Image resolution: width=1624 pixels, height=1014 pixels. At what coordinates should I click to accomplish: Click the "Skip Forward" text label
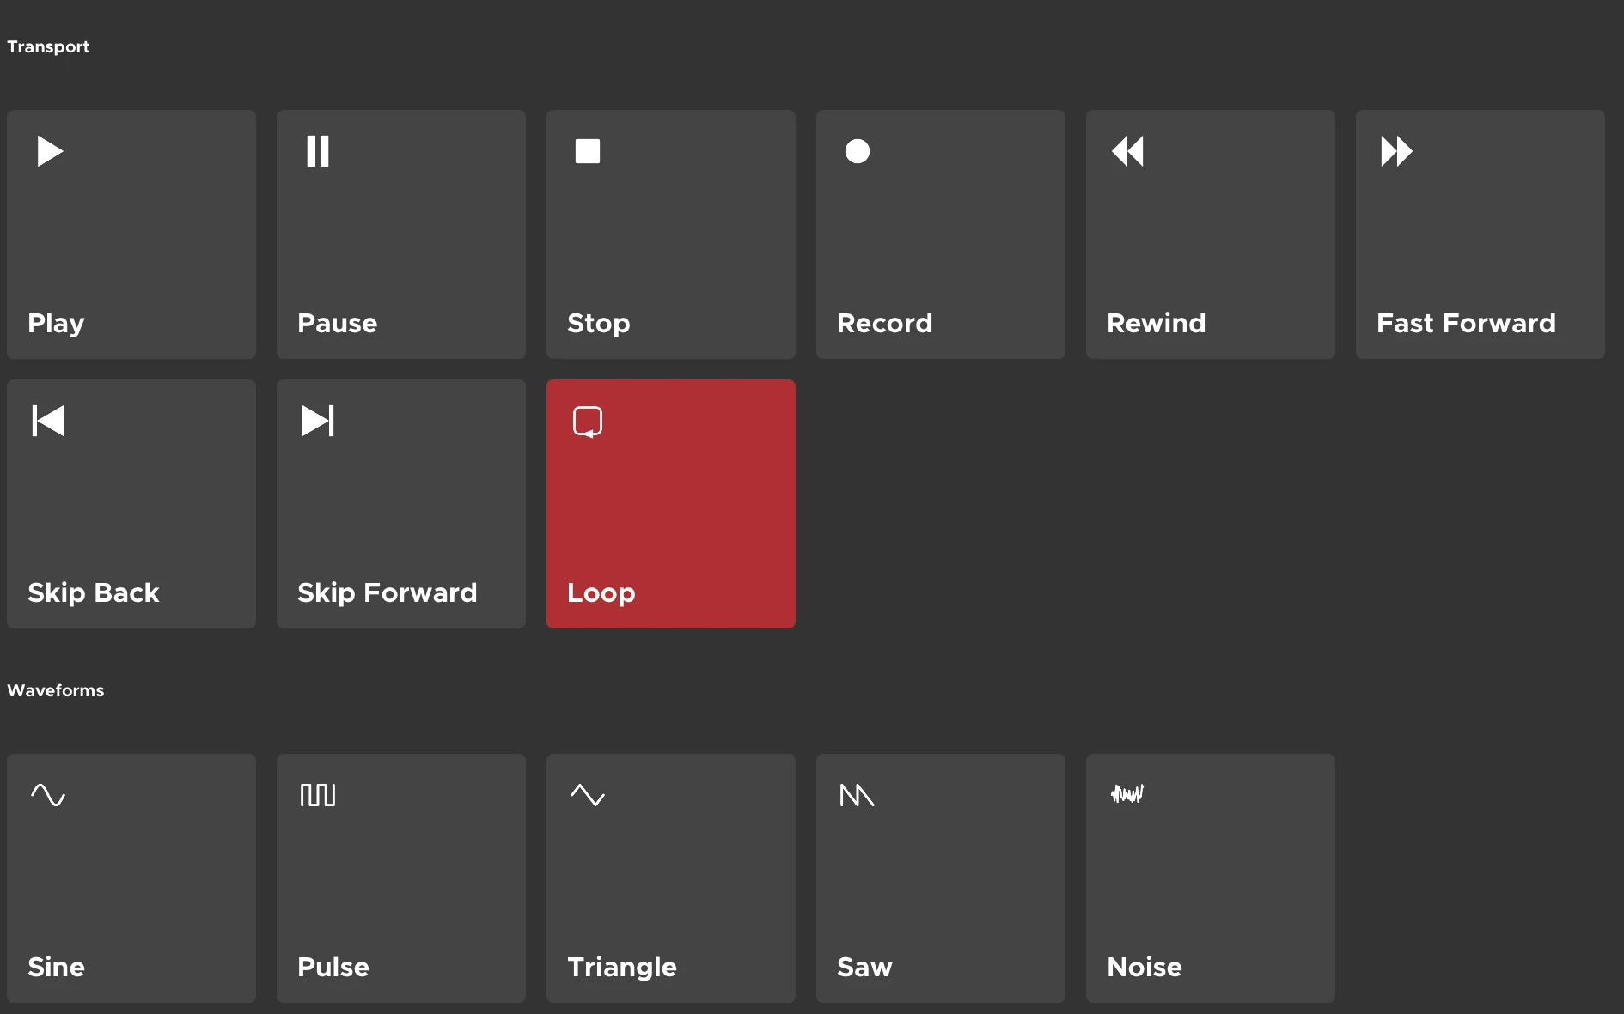tap(388, 592)
